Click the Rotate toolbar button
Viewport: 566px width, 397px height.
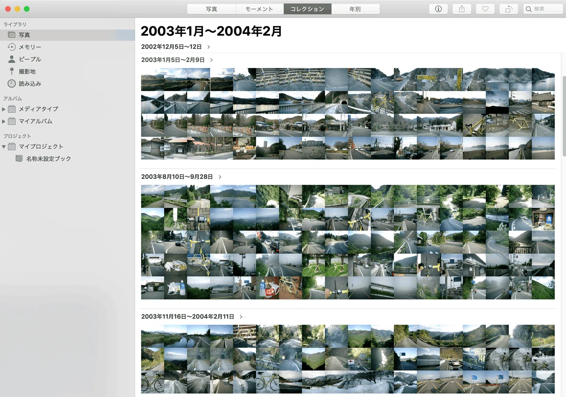pyautogui.click(x=508, y=9)
